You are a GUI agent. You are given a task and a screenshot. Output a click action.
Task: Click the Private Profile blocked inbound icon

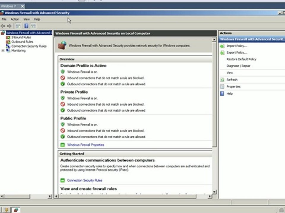pyautogui.click(x=63, y=104)
